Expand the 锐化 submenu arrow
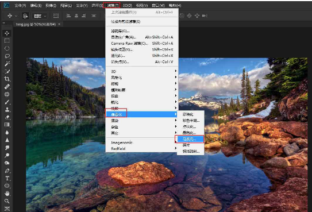Viewport: 312px width, 212px height. point(176,102)
